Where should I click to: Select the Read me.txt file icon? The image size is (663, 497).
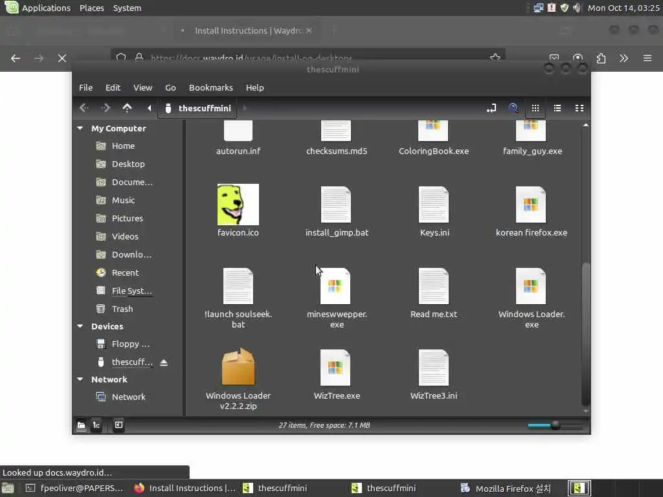[x=433, y=286]
